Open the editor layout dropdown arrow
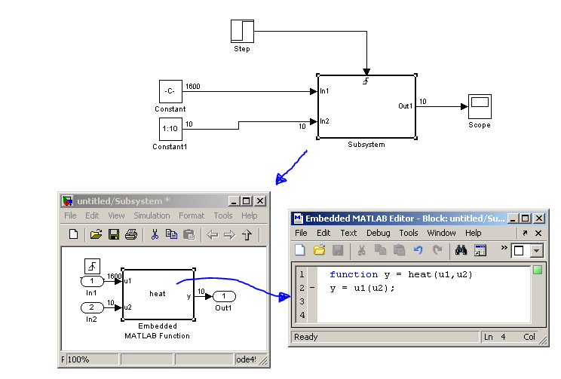Image resolution: width=561 pixels, height=379 pixels. 536,250
